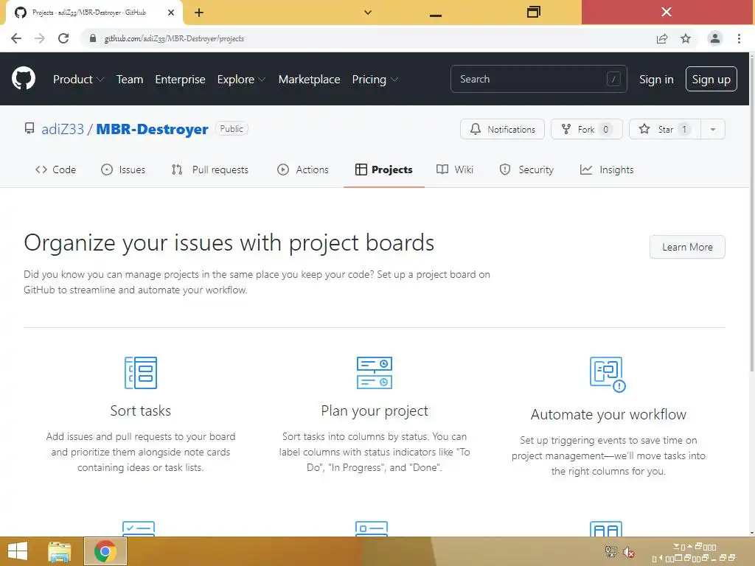The width and height of the screenshot is (755, 566).
Task: Open Chrome's three-dot menu
Action: [x=739, y=38]
